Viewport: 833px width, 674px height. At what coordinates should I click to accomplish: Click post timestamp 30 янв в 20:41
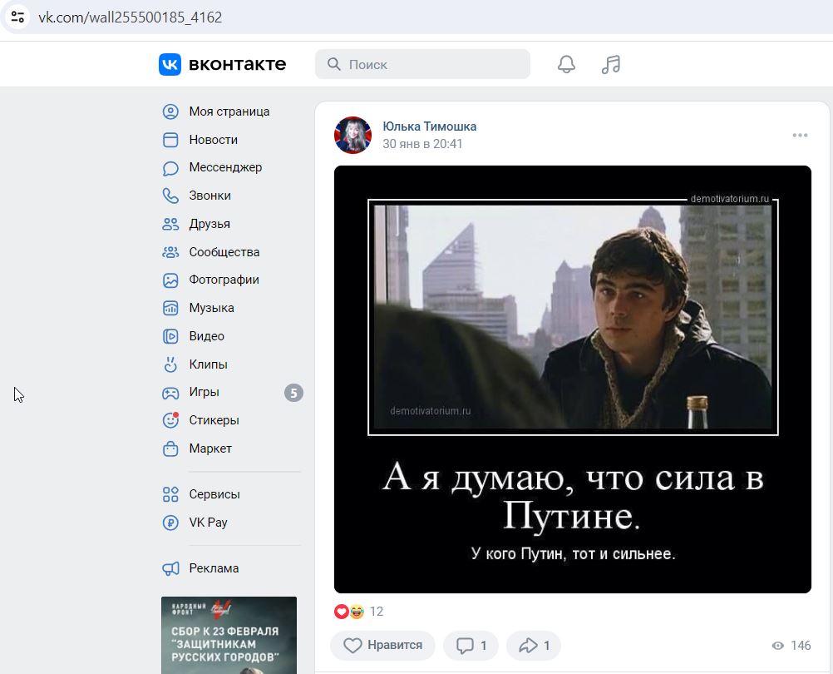click(x=422, y=144)
